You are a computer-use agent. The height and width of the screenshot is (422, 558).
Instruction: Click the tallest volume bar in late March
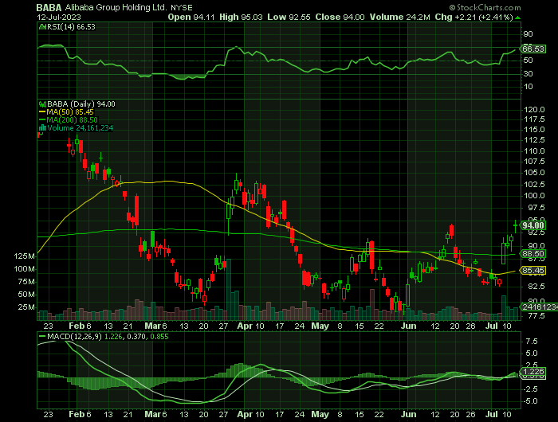pos(229,289)
